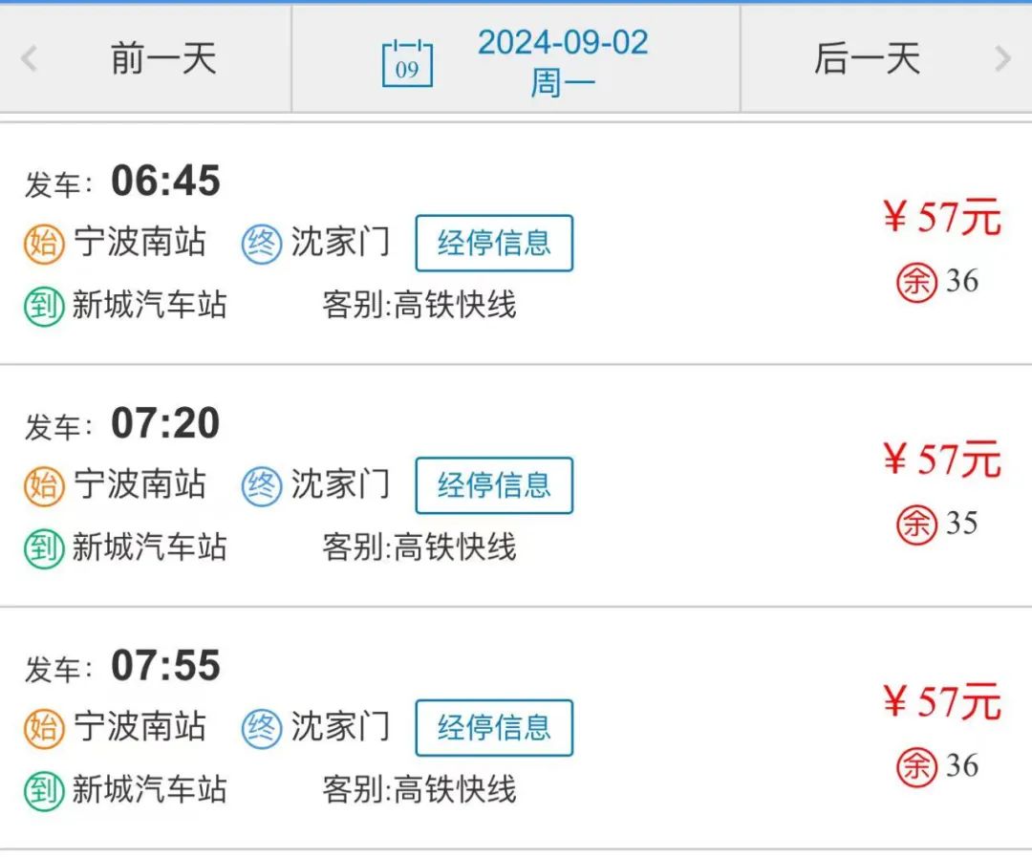Go to previous day with left chevron
Screen dimensions: 1032x857
29,58
